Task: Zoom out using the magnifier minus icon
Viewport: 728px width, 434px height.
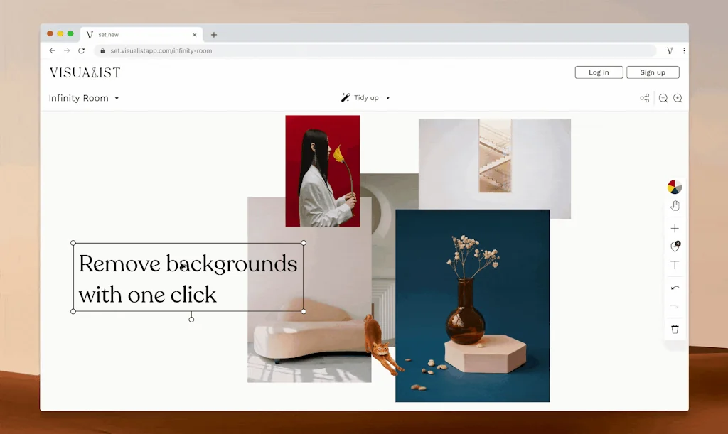Action: [x=663, y=98]
